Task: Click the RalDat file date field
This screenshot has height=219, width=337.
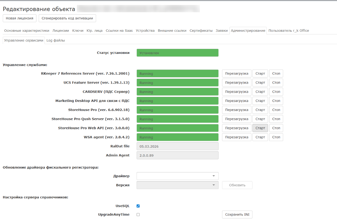Action: pyautogui.click(x=177, y=146)
